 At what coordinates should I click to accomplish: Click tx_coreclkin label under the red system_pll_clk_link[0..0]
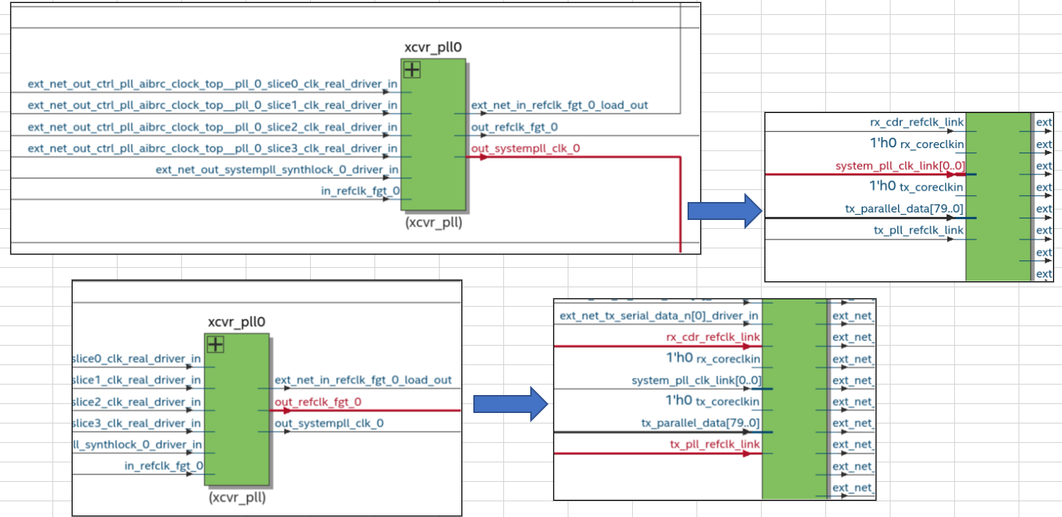(x=932, y=187)
